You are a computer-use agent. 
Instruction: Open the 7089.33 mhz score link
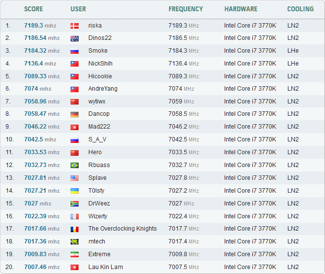[x=42, y=76]
